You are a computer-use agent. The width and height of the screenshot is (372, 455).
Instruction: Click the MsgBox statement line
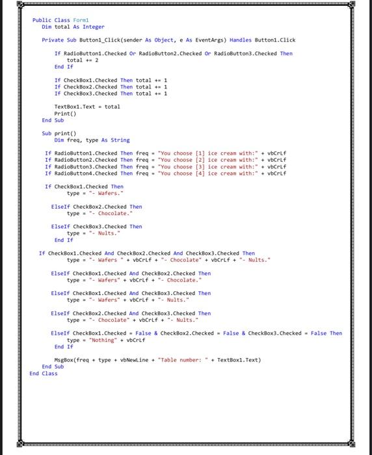coord(157,360)
